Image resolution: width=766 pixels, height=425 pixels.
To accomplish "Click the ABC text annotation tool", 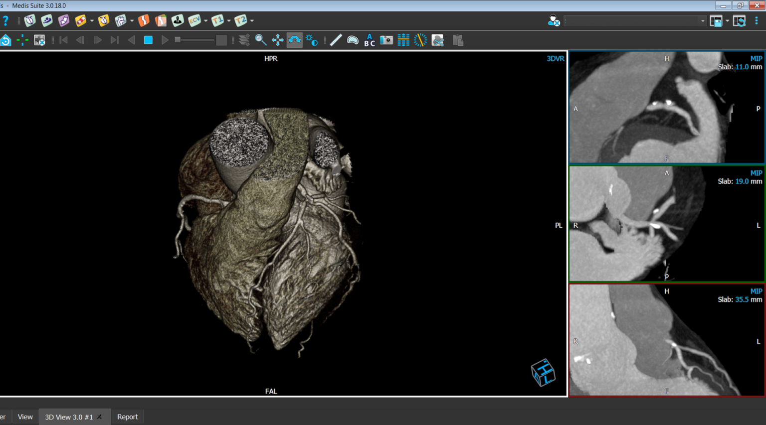I will (369, 40).
